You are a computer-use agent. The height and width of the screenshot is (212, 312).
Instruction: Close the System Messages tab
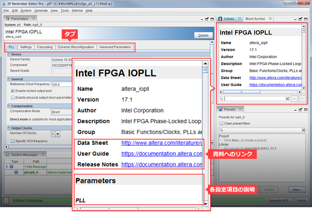[43, 154]
